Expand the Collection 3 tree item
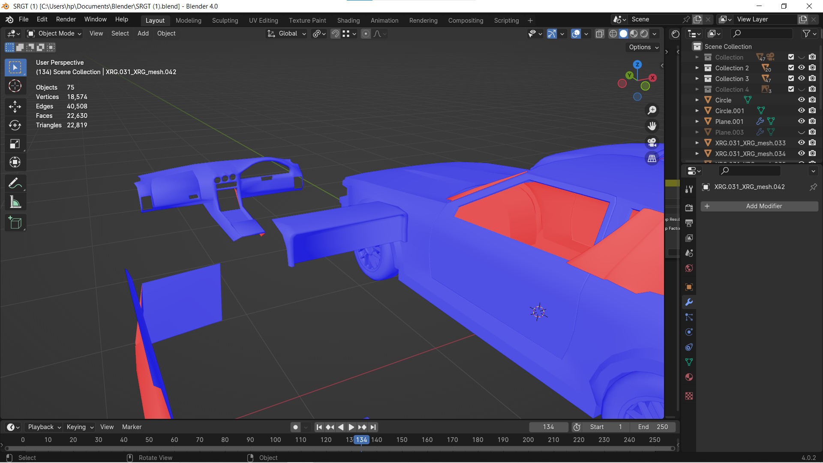The height and width of the screenshot is (463, 823). 697,78
